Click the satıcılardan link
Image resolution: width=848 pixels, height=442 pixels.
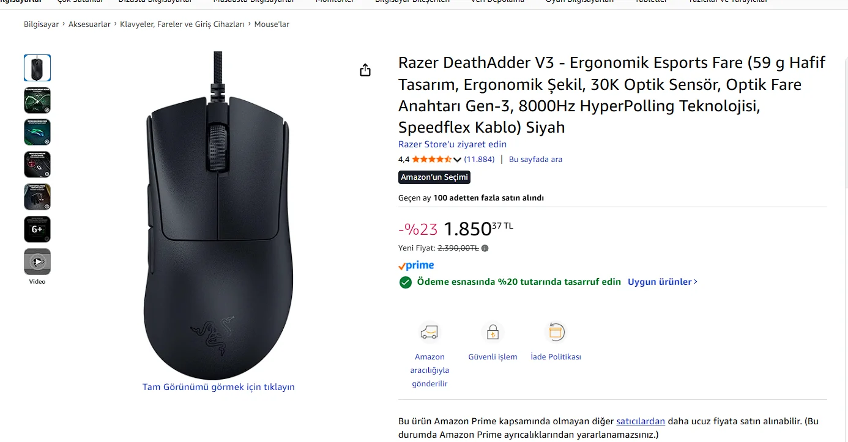[x=641, y=421]
